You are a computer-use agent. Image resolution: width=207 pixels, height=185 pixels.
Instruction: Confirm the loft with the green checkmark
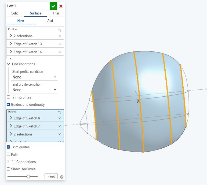(x=53, y=6)
